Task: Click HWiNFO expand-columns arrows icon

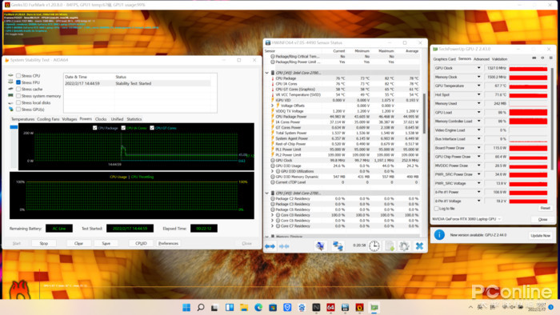Action: pos(270,246)
